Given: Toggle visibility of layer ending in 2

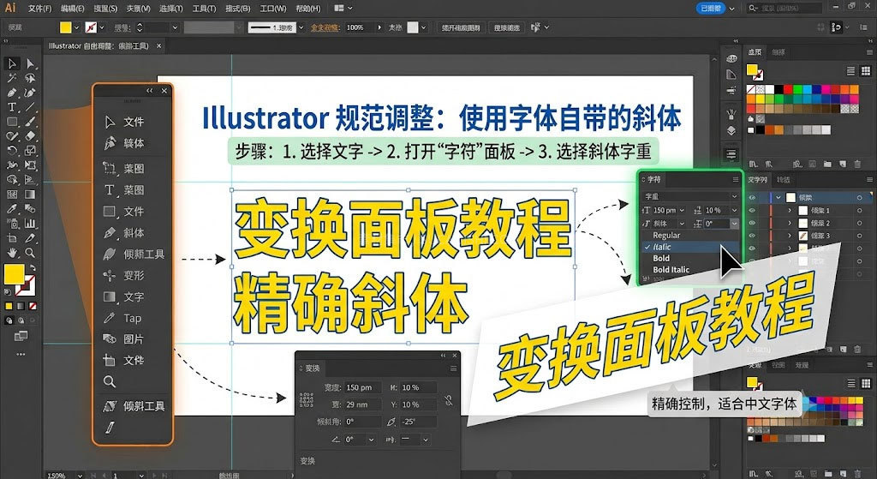Looking at the screenshot, I should [752, 223].
